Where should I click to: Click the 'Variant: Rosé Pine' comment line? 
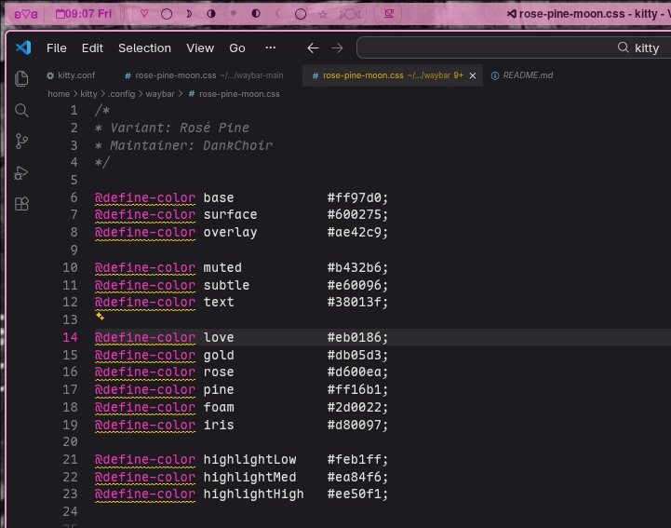point(172,128)
